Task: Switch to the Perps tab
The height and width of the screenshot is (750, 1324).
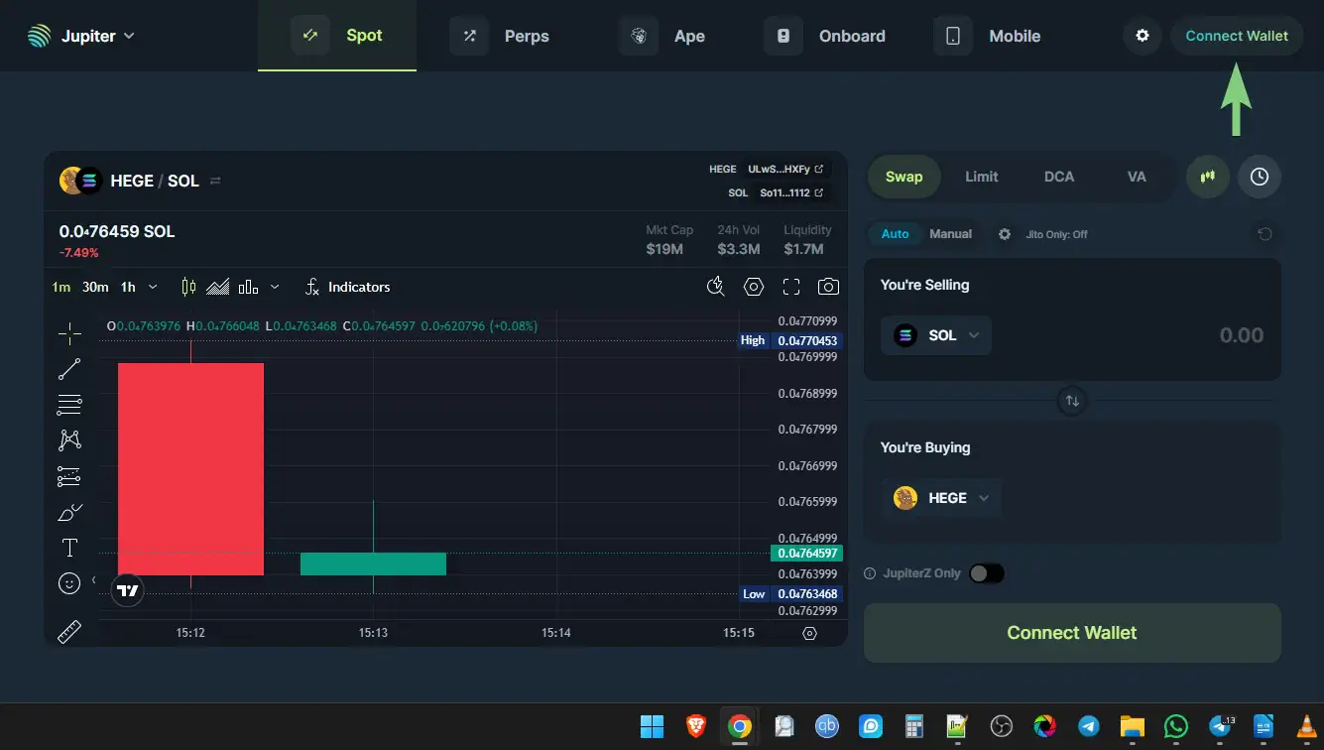Action: click(506, 36)
